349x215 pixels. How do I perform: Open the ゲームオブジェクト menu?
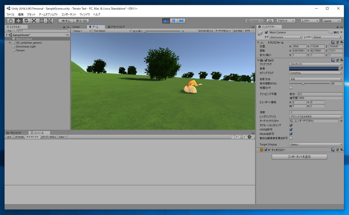pos(48,14)
